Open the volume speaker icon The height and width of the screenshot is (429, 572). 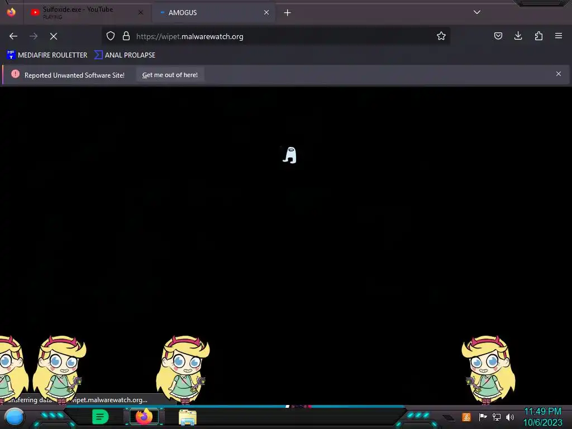510,417
